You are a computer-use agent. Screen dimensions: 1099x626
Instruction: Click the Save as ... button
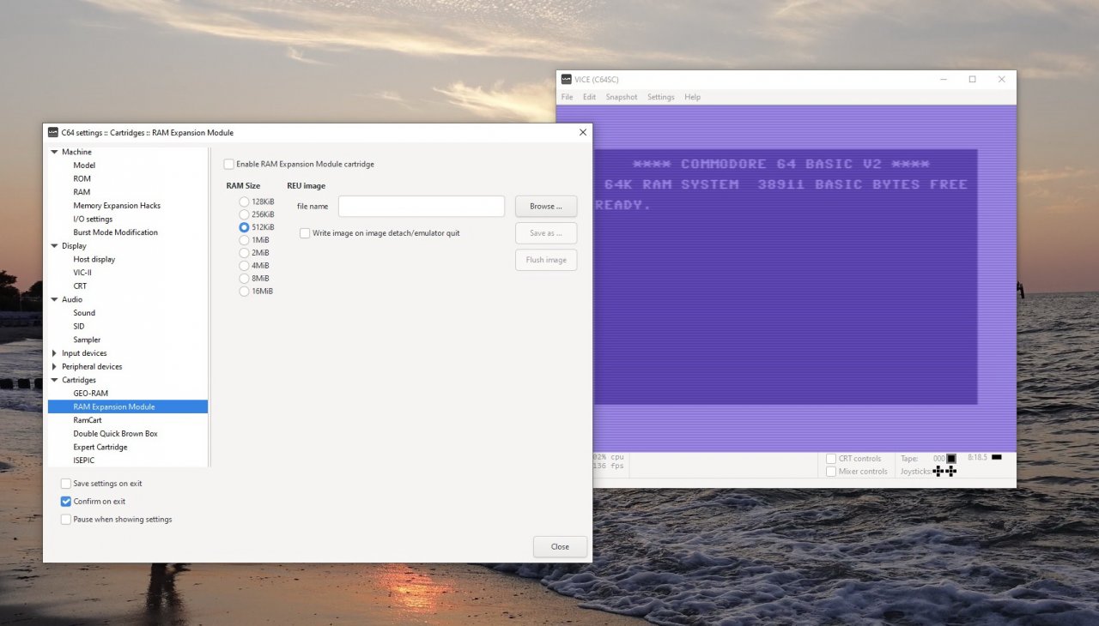tap(546, 233)
